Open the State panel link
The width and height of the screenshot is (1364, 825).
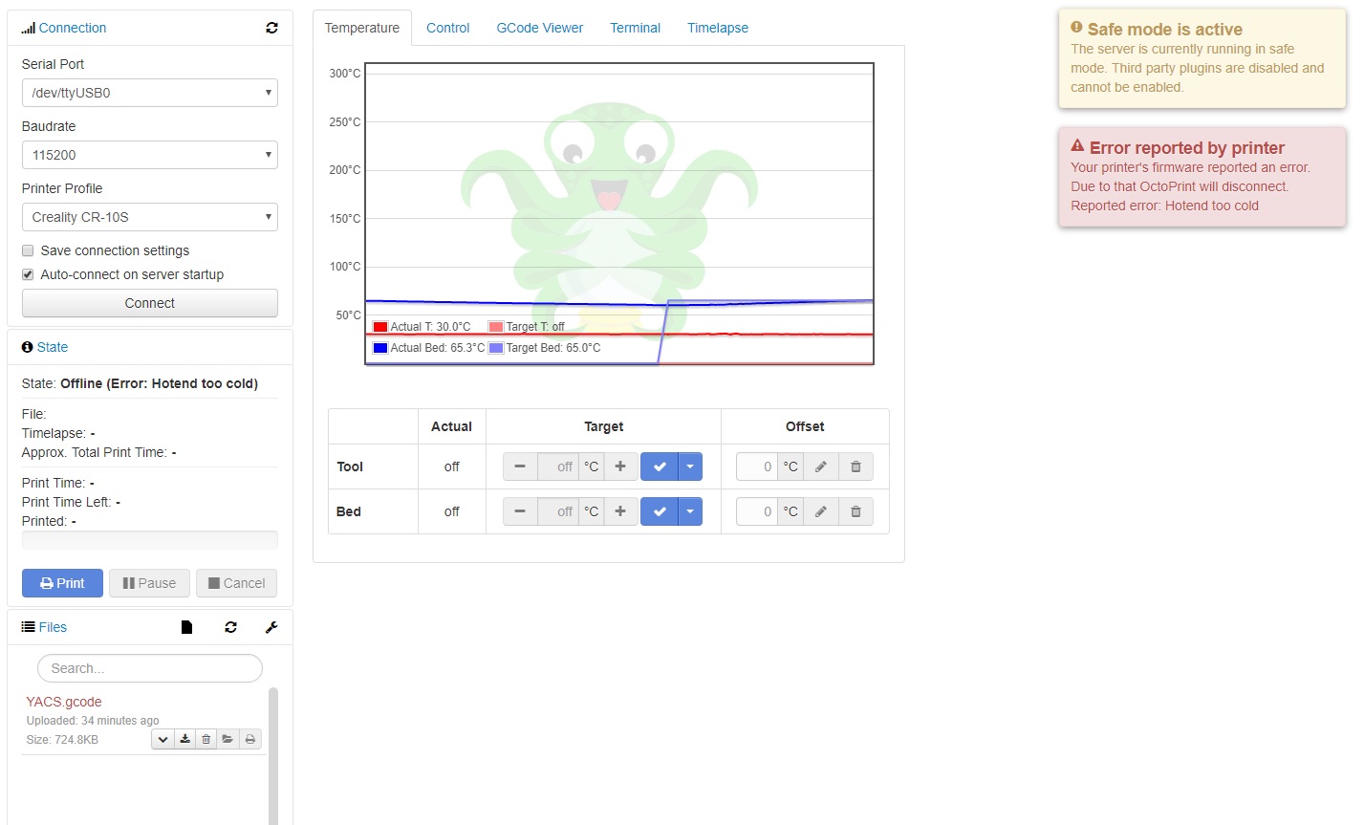pyautogui.click(x=51, y=346)
